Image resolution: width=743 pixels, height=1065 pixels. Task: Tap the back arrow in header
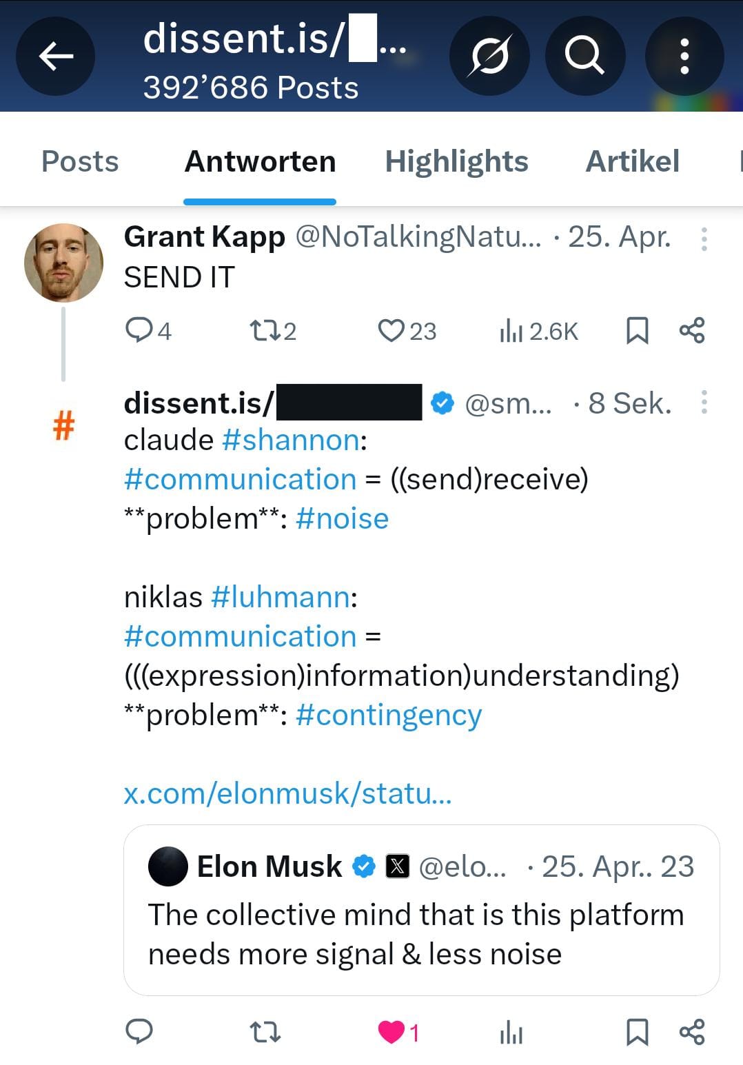56,56
